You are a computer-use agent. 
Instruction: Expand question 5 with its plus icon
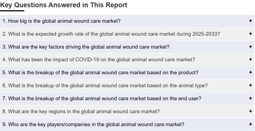point(250,72)
